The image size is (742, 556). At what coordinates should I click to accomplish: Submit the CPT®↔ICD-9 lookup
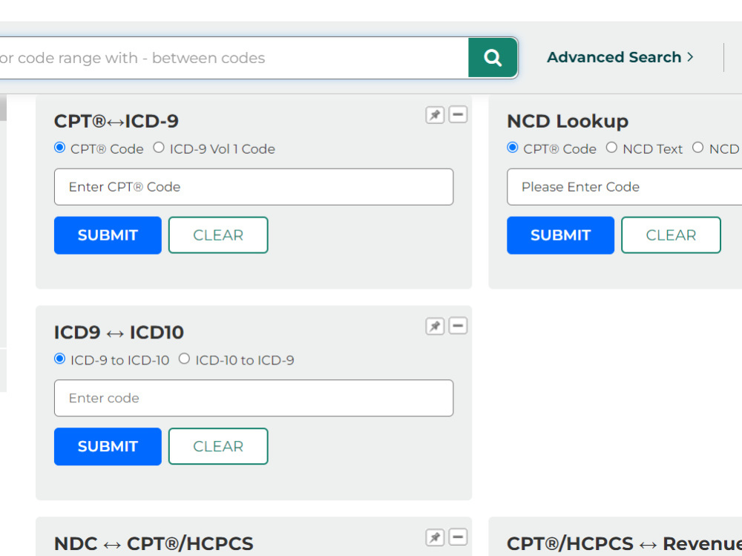pos(108,235)
